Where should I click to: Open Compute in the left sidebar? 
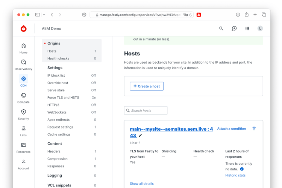pos(23,98)
